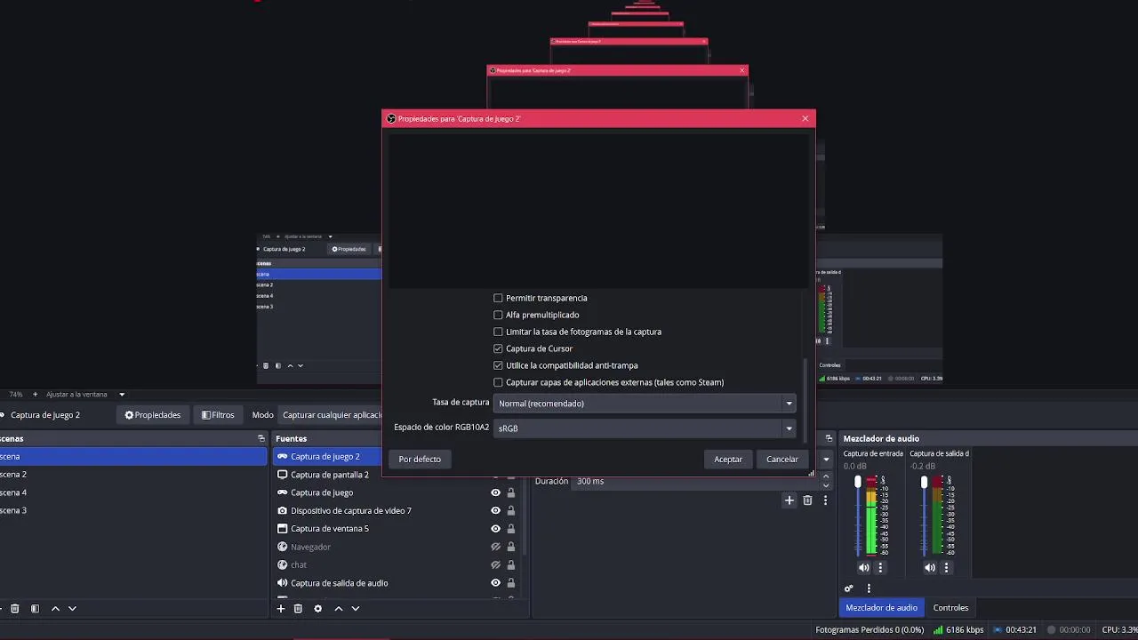Move the selected scene down
This screenshot has width=1138, height=640.
click(x=72, y=609)
